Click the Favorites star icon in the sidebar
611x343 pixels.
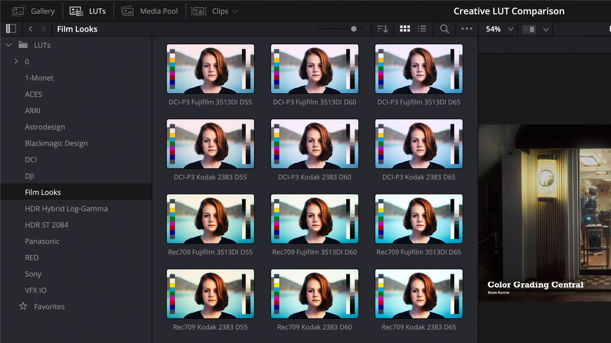tap(23, 306)
